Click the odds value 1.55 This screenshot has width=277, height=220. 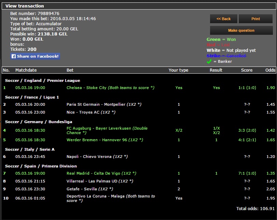[271, 112]
